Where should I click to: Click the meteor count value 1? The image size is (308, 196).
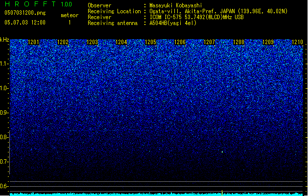click(x=70, y=23)
